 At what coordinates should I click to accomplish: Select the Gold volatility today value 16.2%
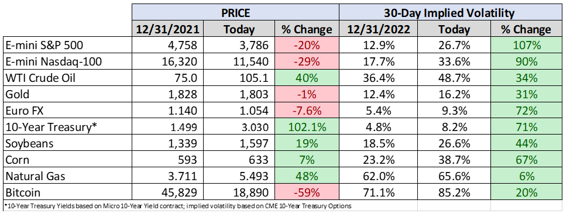click(x=454, y=94)
